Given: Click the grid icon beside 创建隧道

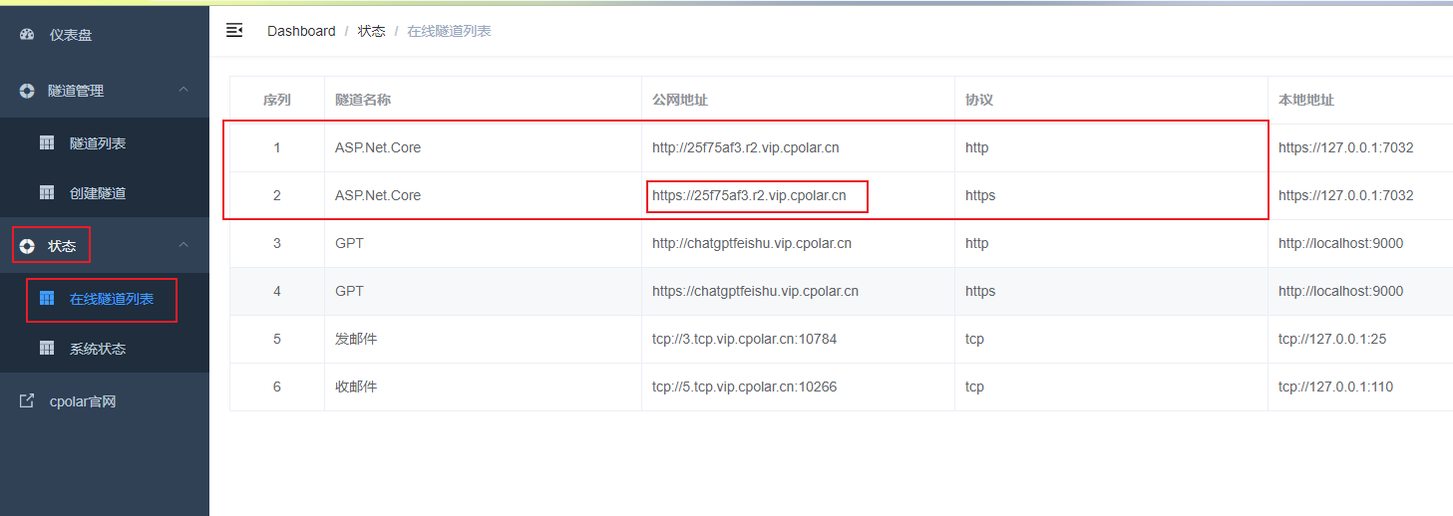Looking at the screenshot, I should point(47,192).
